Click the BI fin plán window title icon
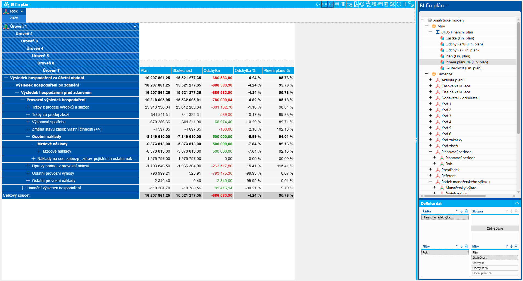The image size is (523, 281). (x=7, y=4)
